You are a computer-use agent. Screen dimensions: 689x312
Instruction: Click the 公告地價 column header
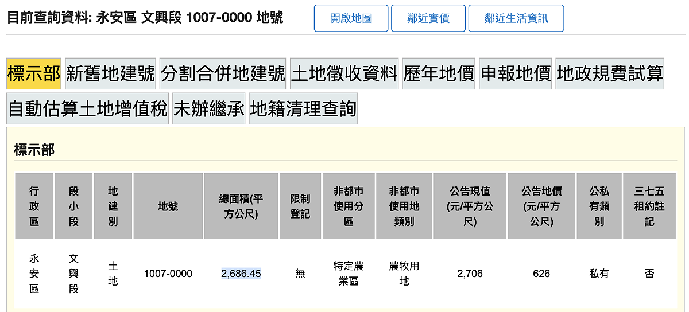point(541,206)
